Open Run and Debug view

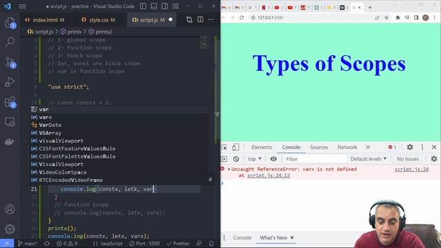(10, 82)
